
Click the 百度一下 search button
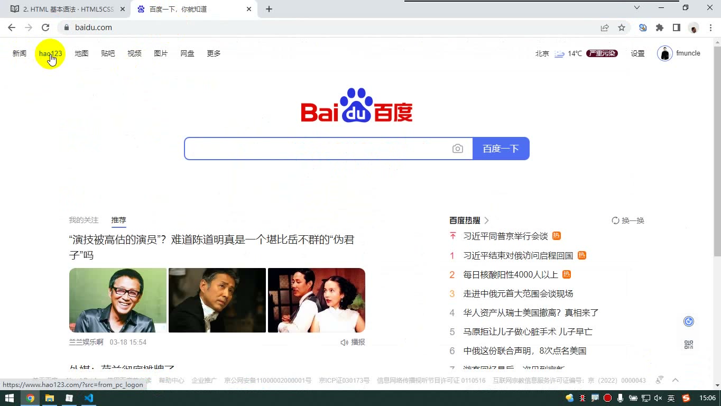501,149
